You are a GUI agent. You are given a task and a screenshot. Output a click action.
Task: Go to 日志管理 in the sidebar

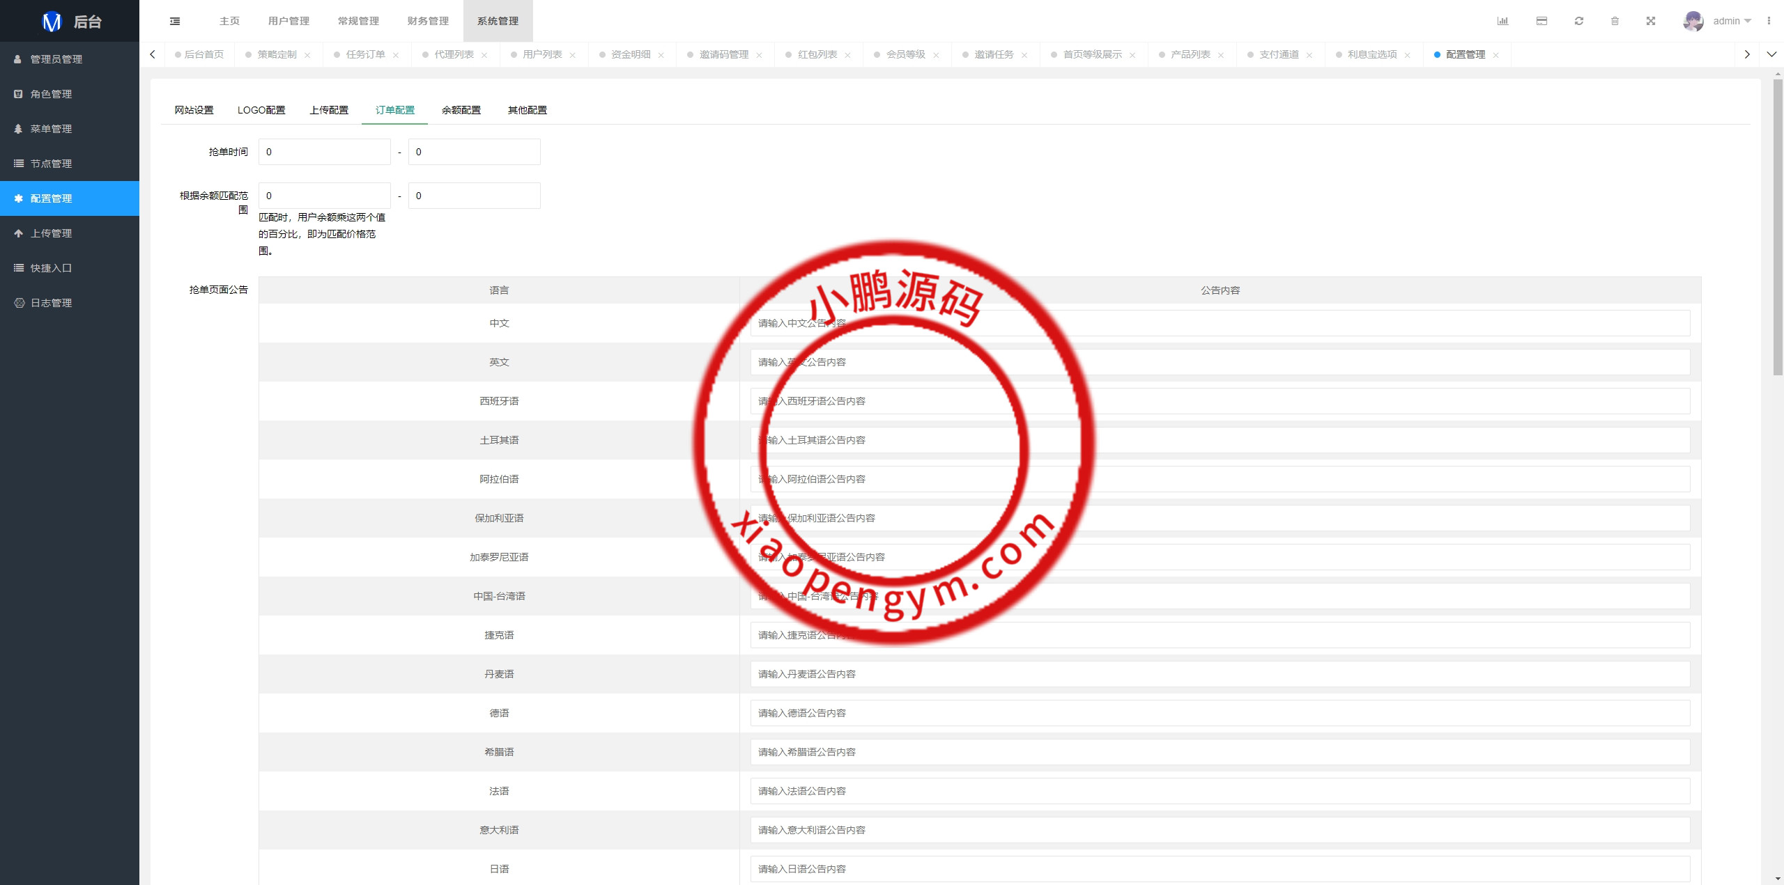point(51,303)
